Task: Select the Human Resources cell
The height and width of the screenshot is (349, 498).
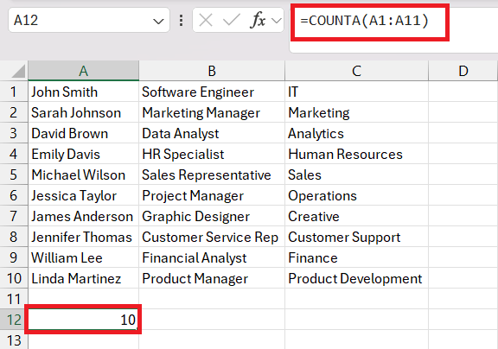Action: pyautogui.click(x=357, y=154)
